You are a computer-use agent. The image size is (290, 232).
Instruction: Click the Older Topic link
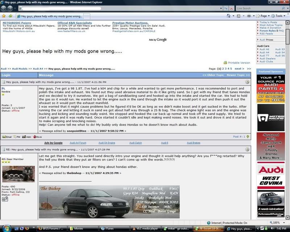coord(213,75)
